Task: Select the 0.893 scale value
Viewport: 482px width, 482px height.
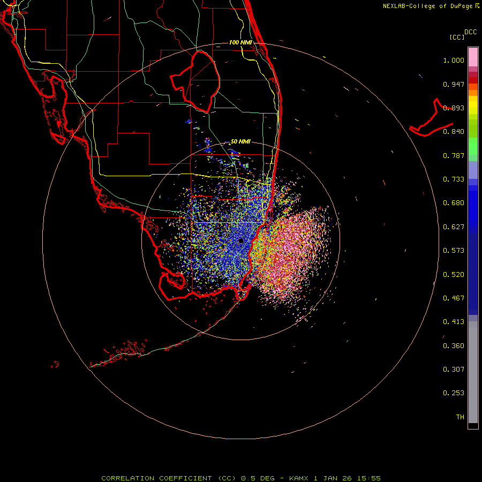Action: tap(454, 108)
